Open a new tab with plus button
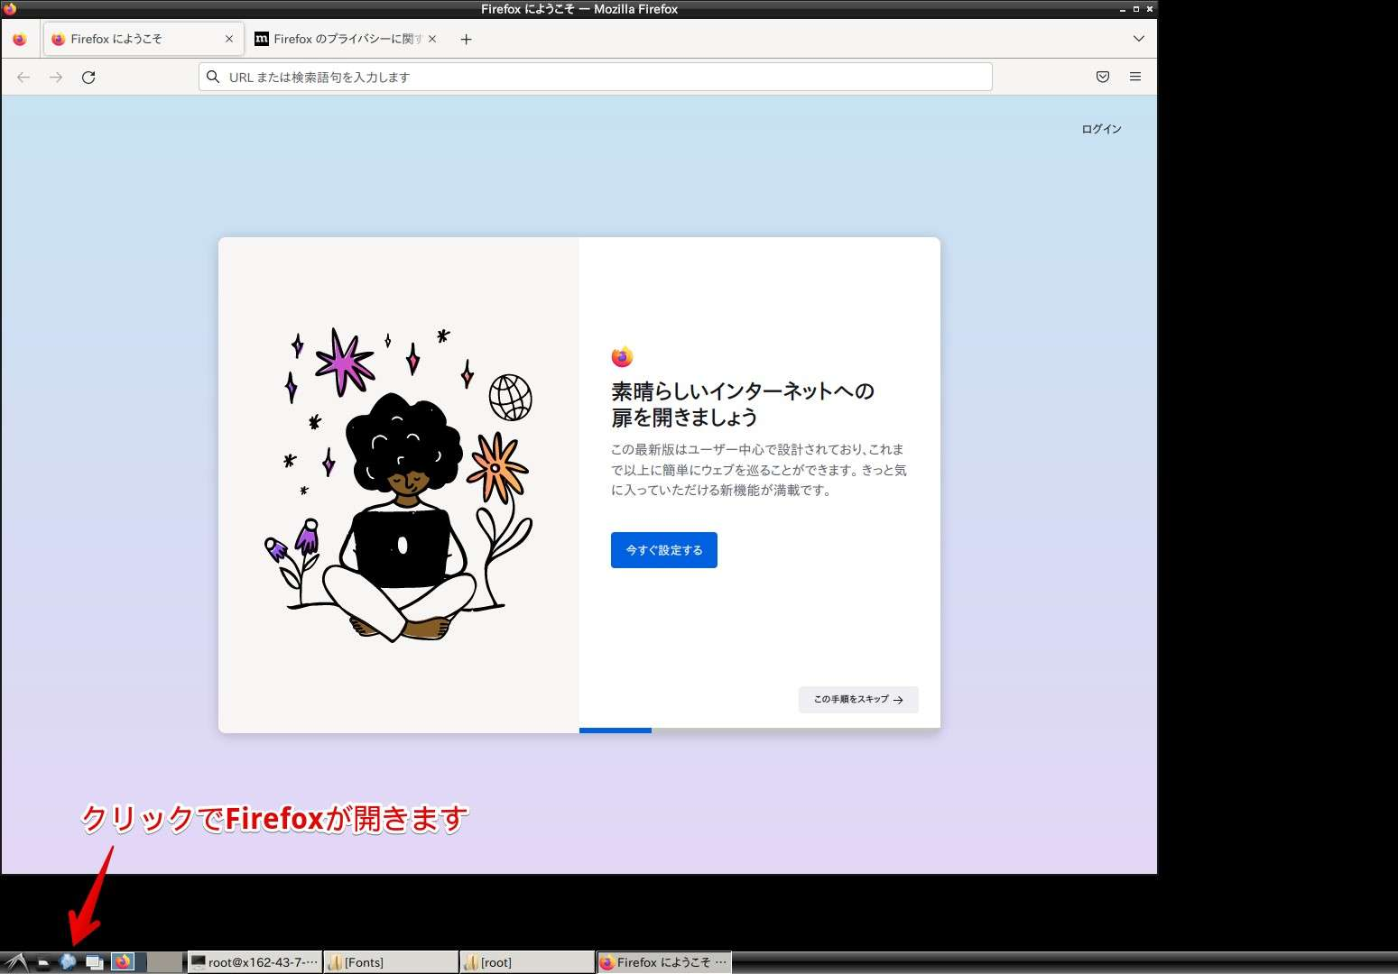The width and height of the screenshot is (1398, 974). (466, 40)
